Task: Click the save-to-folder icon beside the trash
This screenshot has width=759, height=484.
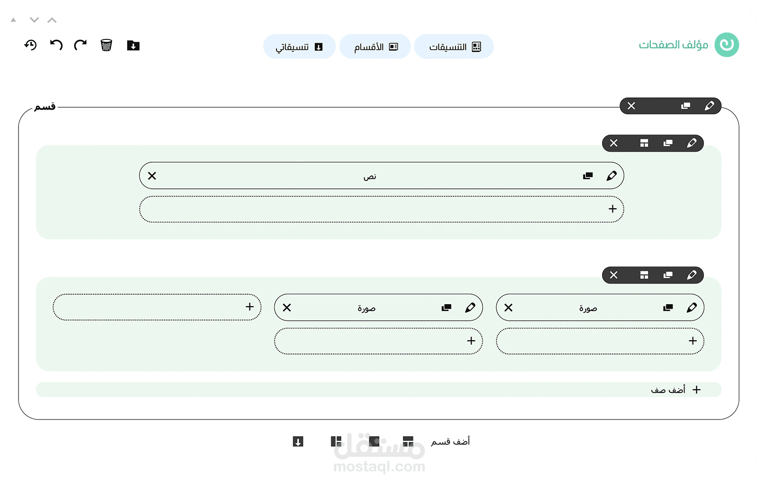Action: [x=133, y=45]
